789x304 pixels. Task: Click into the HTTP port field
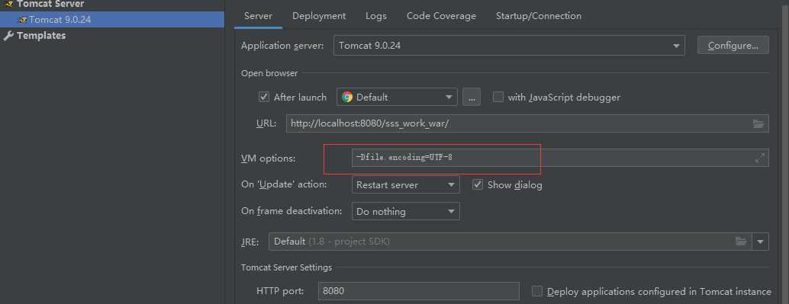[x=419, y=291]
